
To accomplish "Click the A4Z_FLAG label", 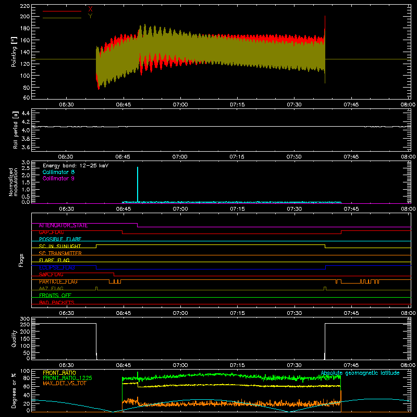I will click(51, 288).
